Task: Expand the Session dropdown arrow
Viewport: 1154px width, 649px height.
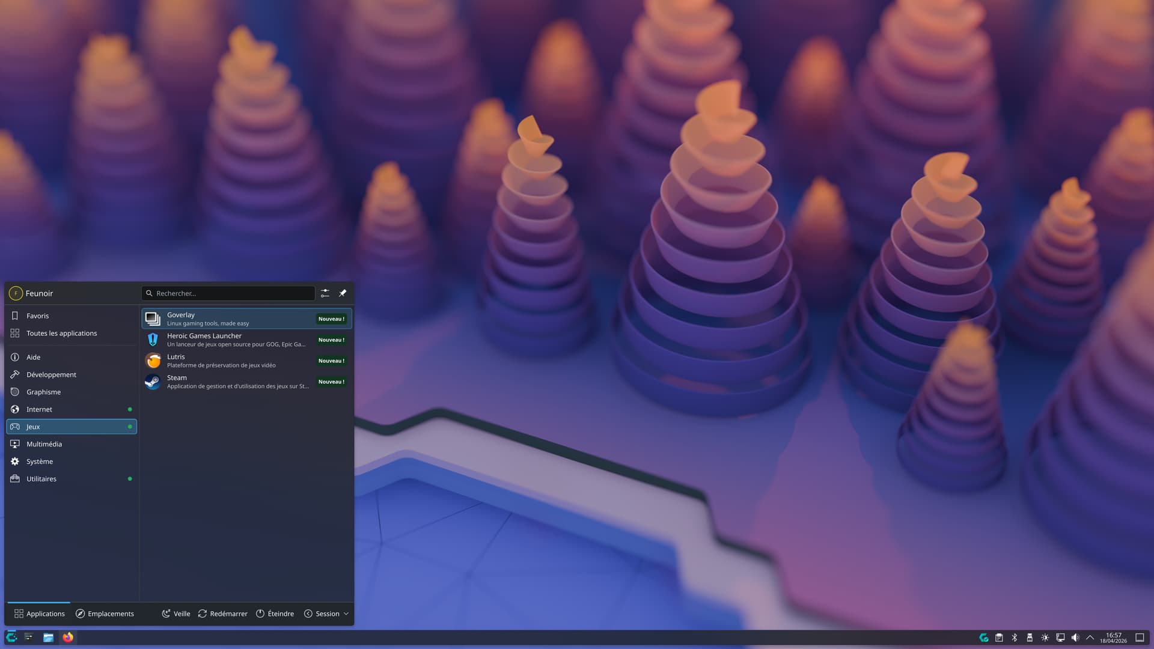Action: point(346,614)
